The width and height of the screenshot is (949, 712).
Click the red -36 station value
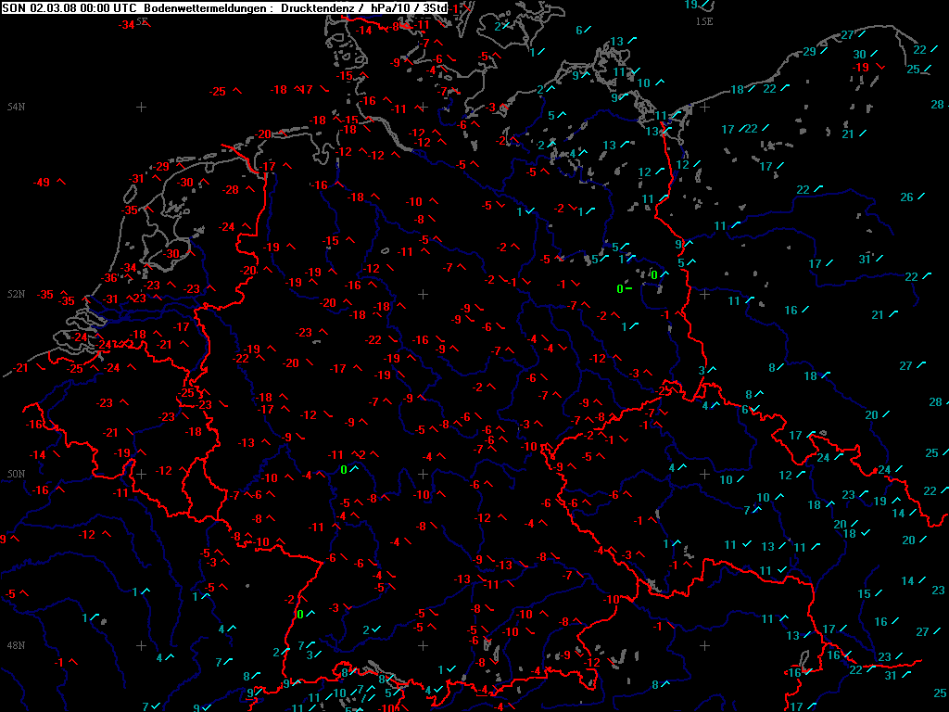tap(110, 278)
